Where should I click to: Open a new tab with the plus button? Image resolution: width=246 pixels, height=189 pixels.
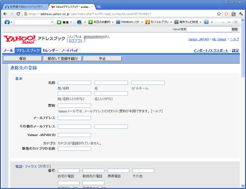(99, 7)
